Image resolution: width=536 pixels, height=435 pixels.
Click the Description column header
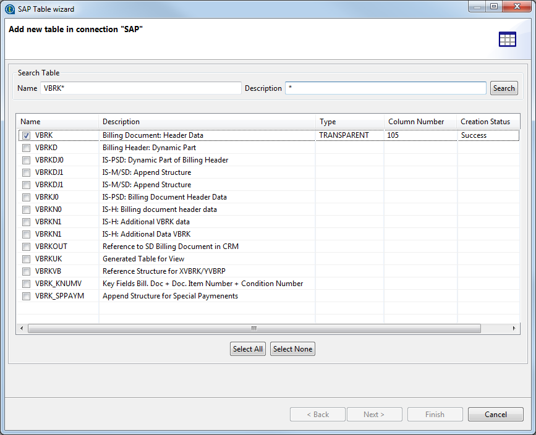pyautogui.click(x=207, y=122)
